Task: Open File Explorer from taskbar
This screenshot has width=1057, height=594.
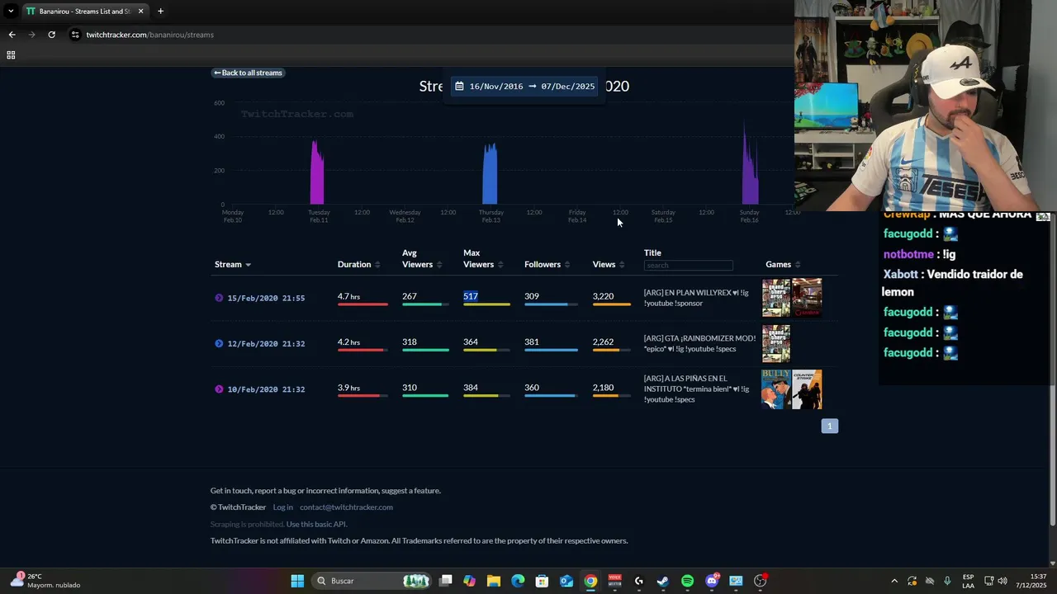Action: tap(494, 581)
